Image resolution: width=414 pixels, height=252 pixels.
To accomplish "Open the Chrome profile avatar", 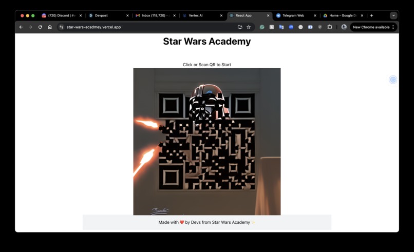I will coord(344,27).
